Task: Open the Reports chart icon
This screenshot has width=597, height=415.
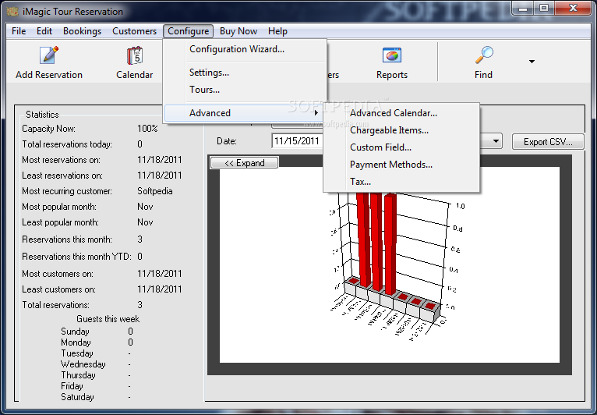Action: pyautogui.click(x=392, y=55)
